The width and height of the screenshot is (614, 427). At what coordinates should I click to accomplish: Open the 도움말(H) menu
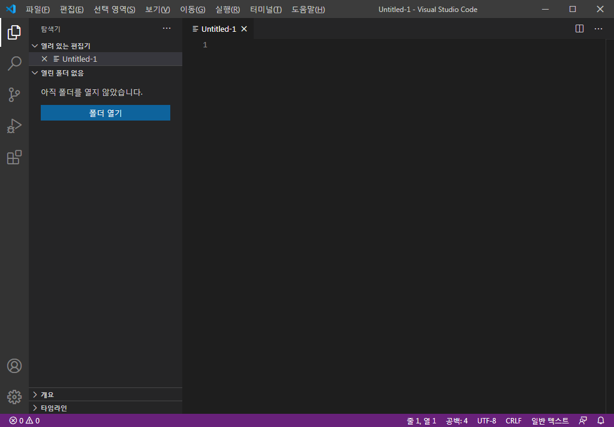tap(308, 10)
